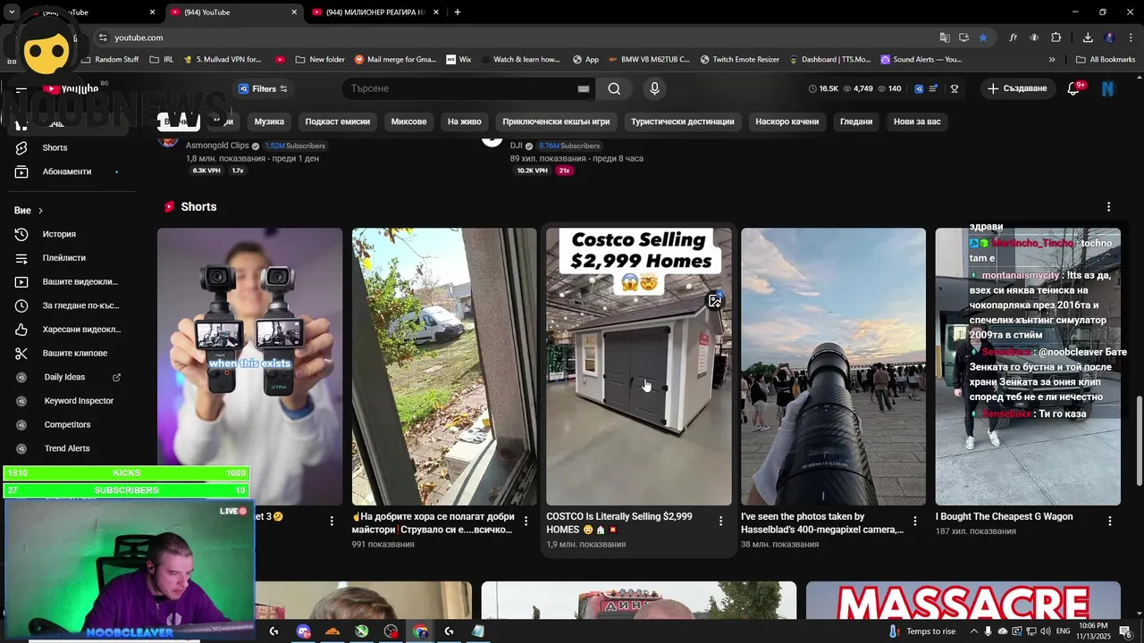The width and height of the screenshot is (1144, 643).
Task: Select the На живо chip
Action: 465,121
